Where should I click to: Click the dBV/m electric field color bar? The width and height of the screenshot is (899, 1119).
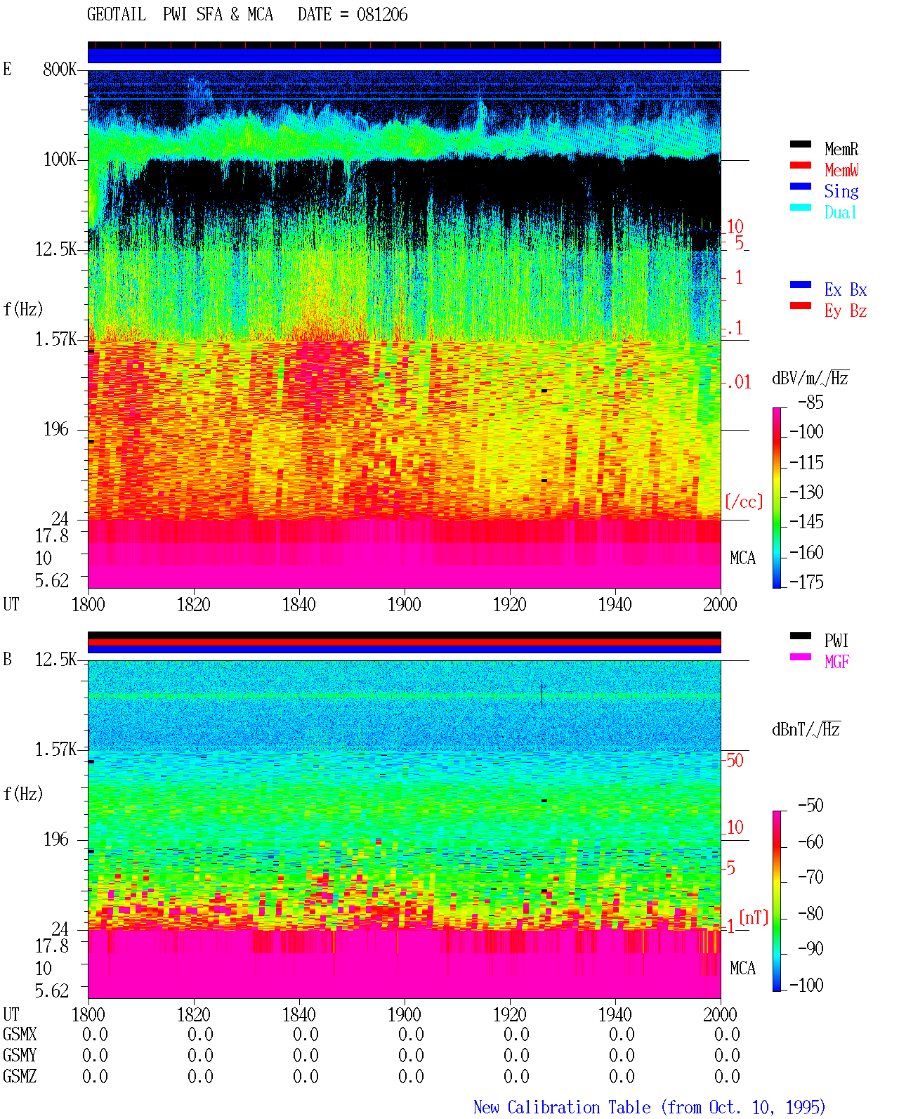point(777,498)
